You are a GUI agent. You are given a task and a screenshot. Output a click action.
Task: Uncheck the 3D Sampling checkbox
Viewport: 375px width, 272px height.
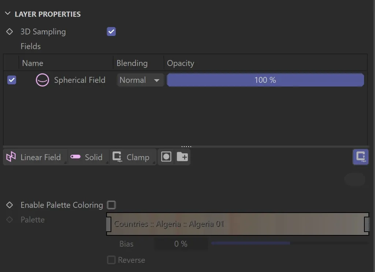click(111, 32)
